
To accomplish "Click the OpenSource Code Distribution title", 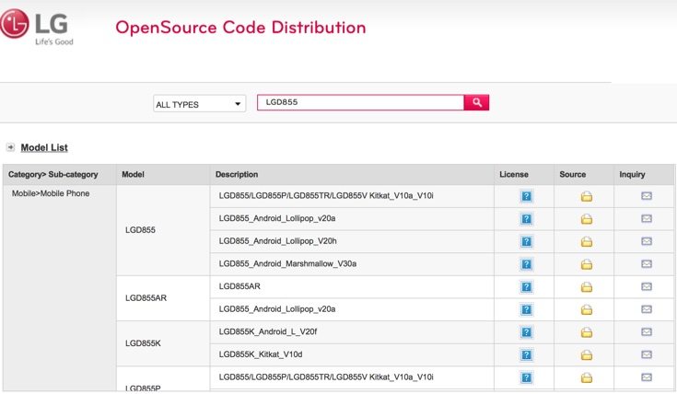I will coord(240,28).
